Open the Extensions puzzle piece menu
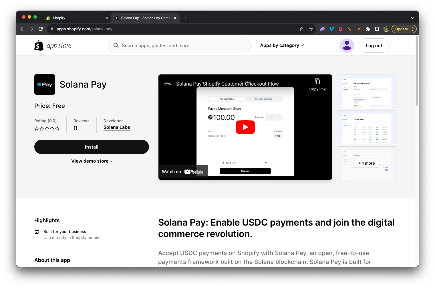The image size is (435, 288). click(x=368, y=29)
